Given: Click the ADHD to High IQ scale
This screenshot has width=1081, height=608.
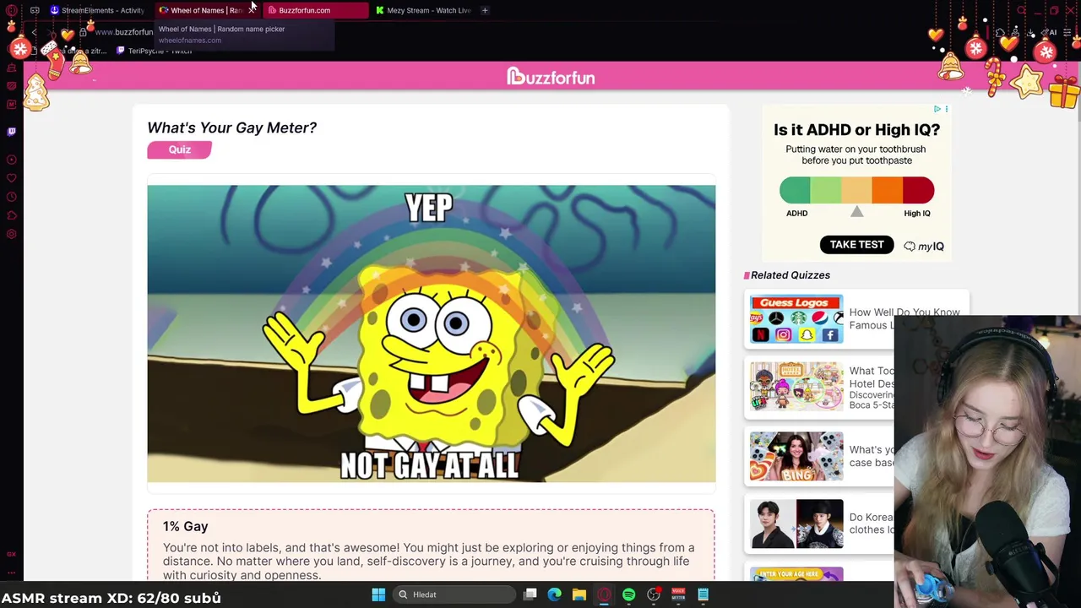Looking at the screenshot, I should (x=856, y=190).
